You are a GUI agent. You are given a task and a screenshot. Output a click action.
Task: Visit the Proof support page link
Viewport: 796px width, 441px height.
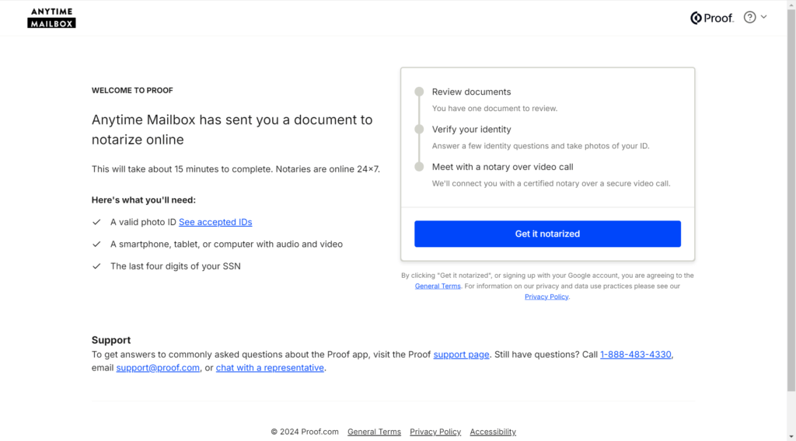(461, 354)
